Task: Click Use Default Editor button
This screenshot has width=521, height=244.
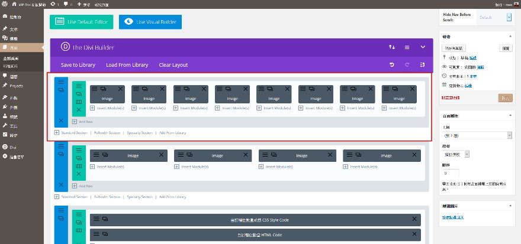Action: pos(82,22)
